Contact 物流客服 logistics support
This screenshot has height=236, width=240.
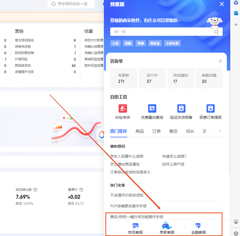click(135, 229)
